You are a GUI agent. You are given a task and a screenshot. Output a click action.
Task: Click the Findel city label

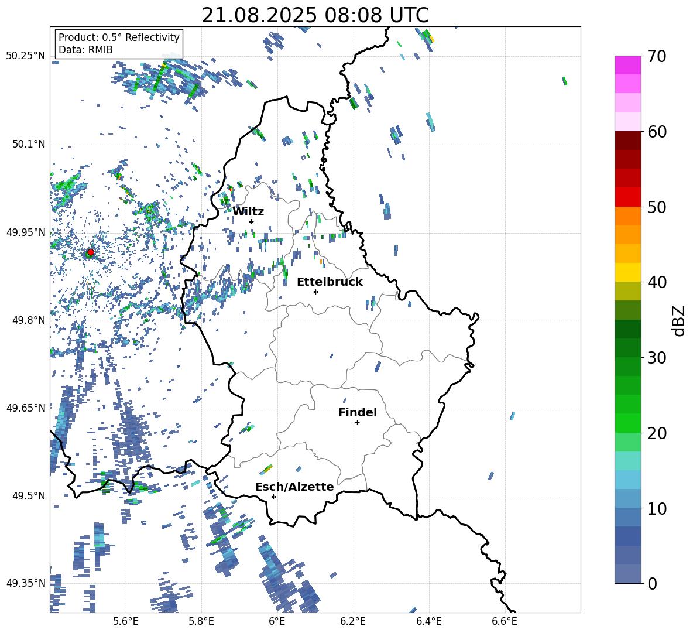tap(358, 412)
